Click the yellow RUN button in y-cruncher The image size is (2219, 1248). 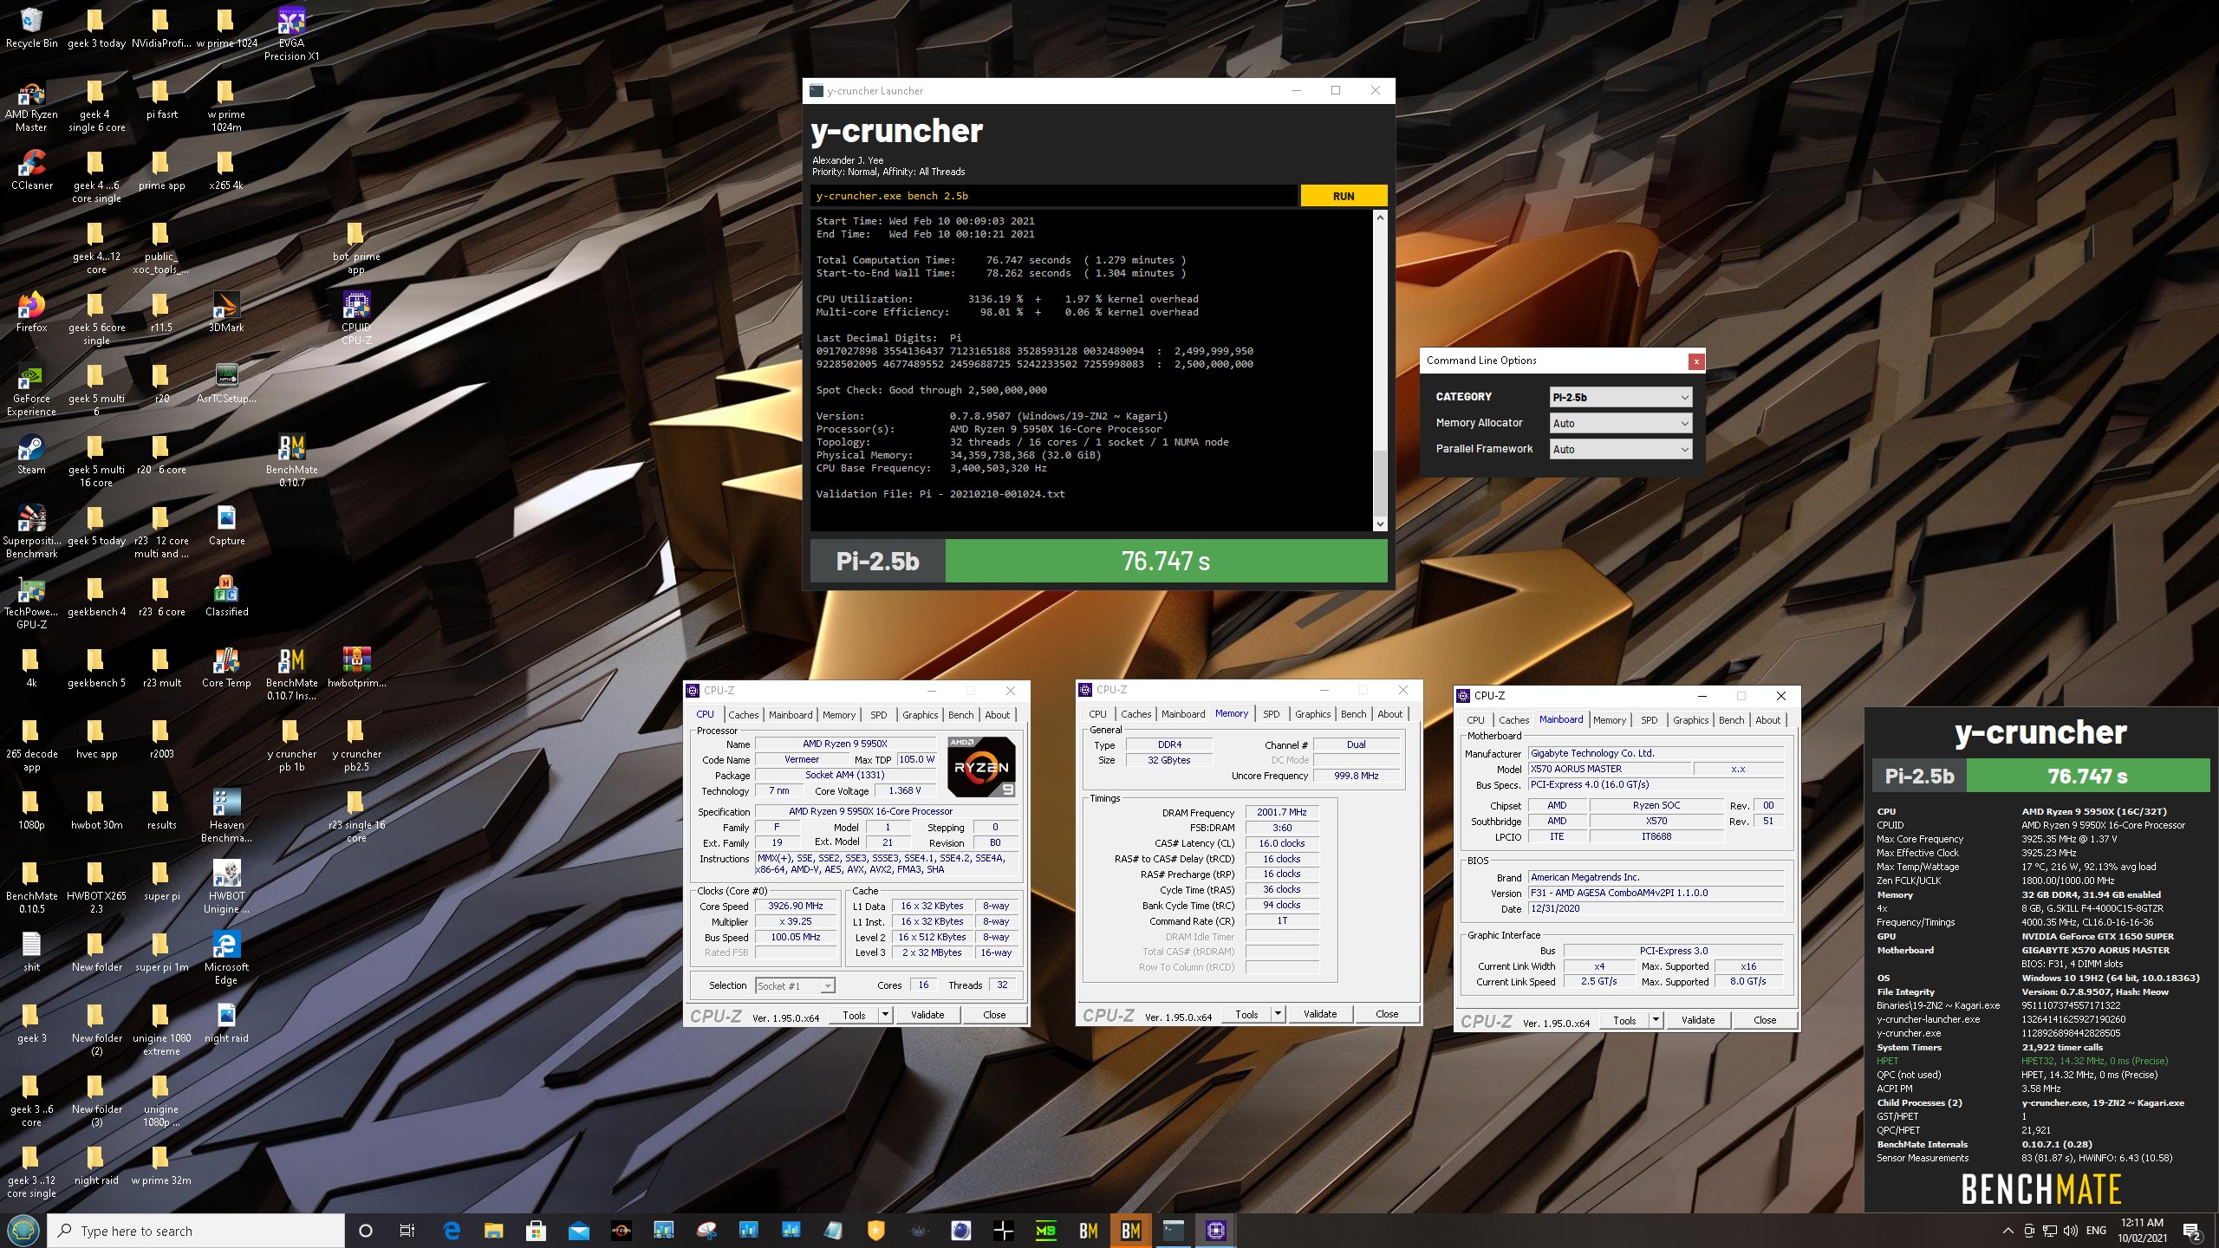pos(1344,196)
